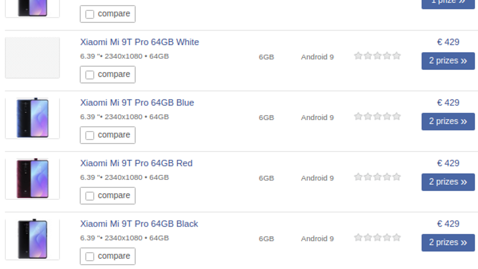
Task: Click the '2 prizes' button for Red model
Action: tap(448, 182)
